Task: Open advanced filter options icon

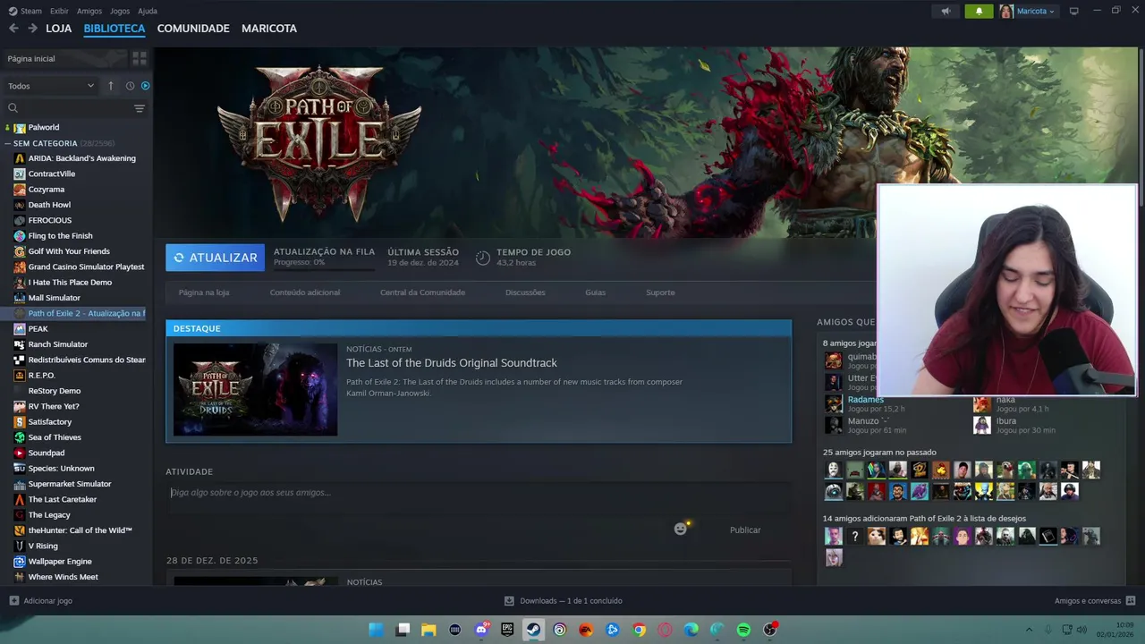Action: (140, 108)
